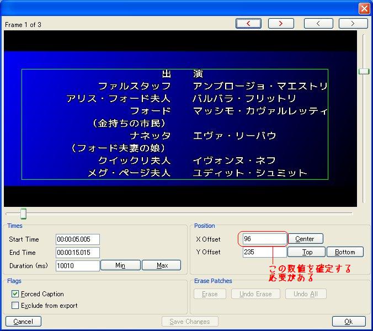Image resolution: width=373 pixels, height=331 pixels.
Task: Click the red right arrow navigation button
Action: coord(281,24)
